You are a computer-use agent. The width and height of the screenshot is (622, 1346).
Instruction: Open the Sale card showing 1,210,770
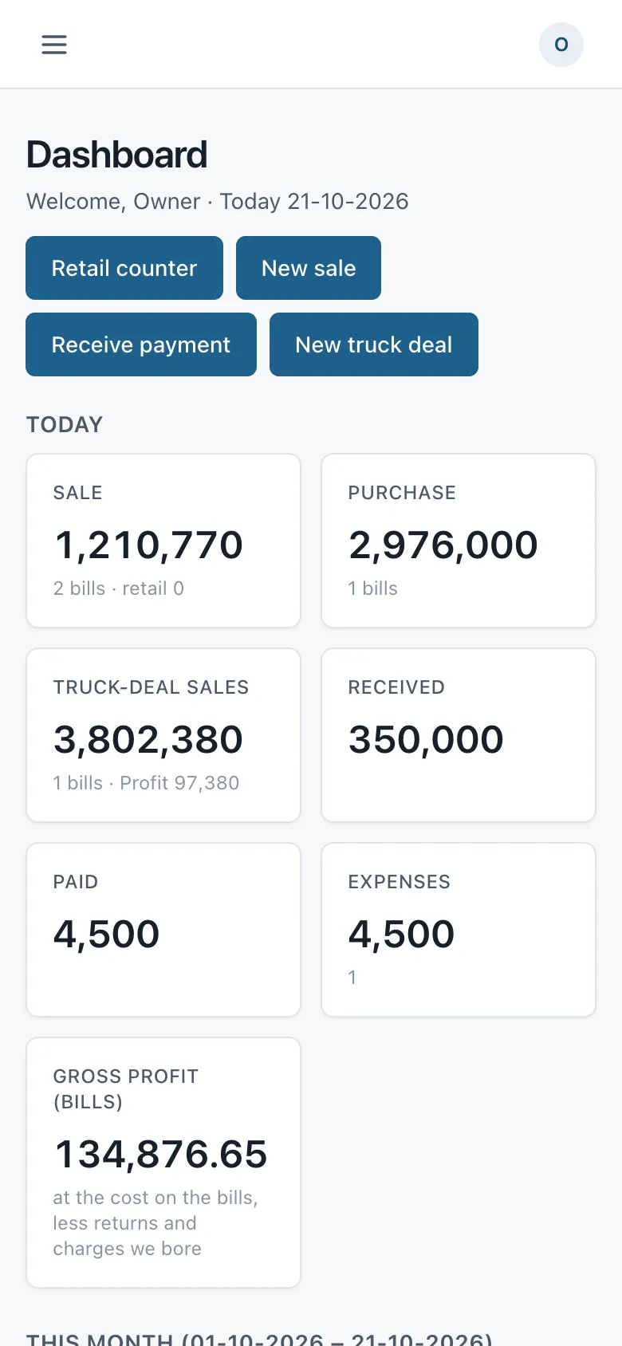(x=163, y=541)
